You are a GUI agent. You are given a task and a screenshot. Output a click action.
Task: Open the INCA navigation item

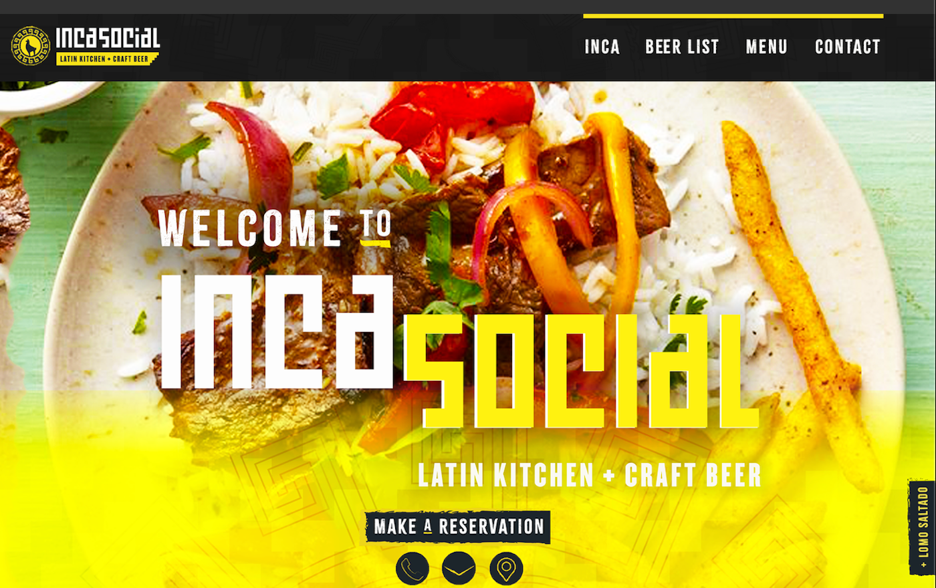[602, 47]
